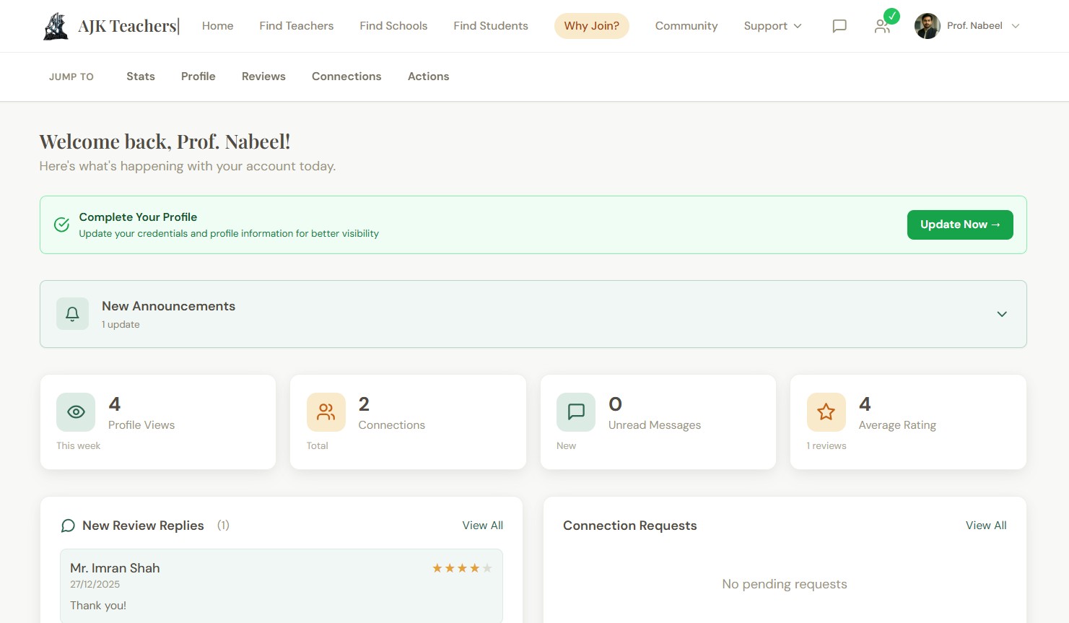Open the Prof. Nabeel account dropdown
This screenshot has height=623, width=1069.
point(967,26)
